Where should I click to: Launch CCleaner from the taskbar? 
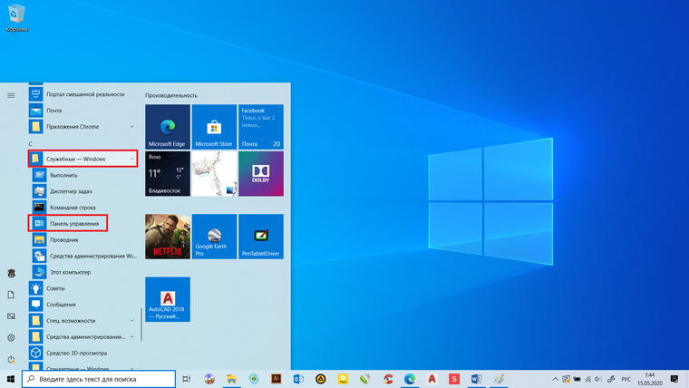click(388, 379)
